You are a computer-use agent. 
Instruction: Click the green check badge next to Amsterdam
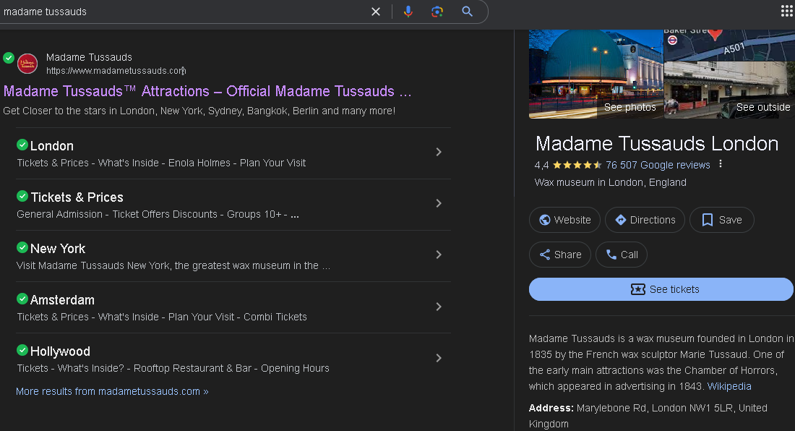22,299
